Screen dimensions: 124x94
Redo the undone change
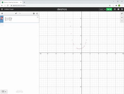point(20,14)
